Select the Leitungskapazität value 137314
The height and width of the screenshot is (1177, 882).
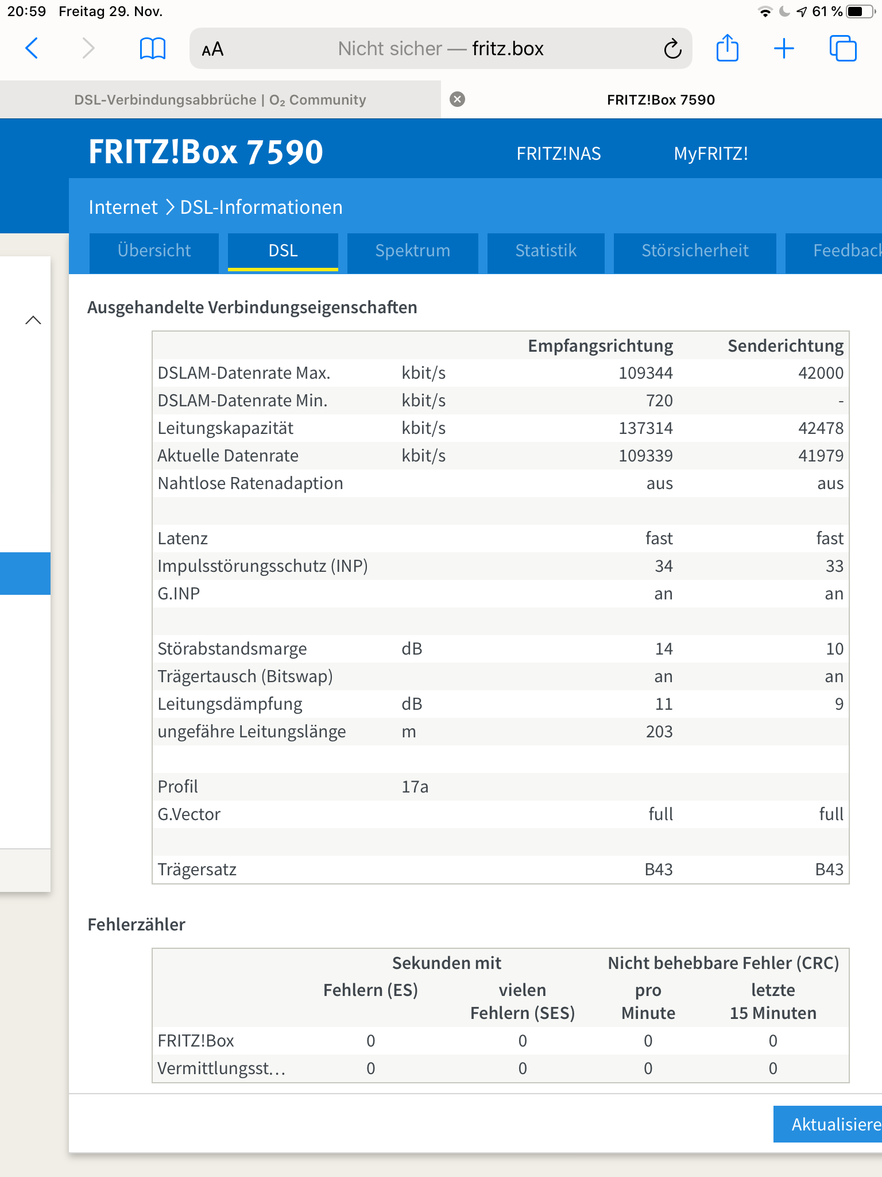click(645, 428)
